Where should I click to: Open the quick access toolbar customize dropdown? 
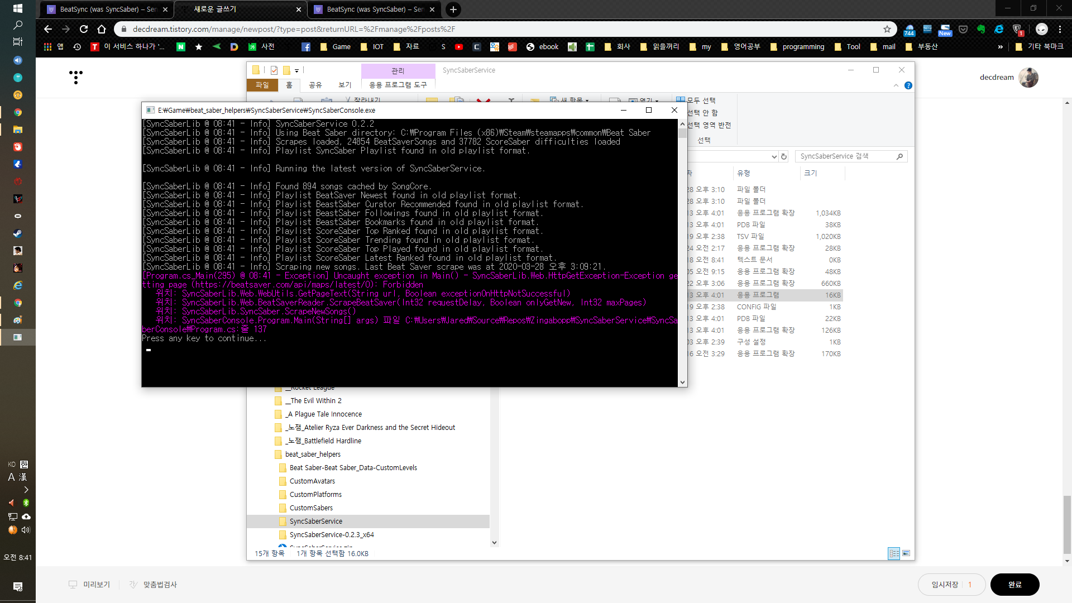click(296, 70)
